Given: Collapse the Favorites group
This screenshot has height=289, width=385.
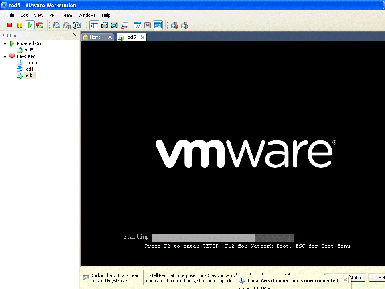Looking at the screenshot, I should [4, 56].
